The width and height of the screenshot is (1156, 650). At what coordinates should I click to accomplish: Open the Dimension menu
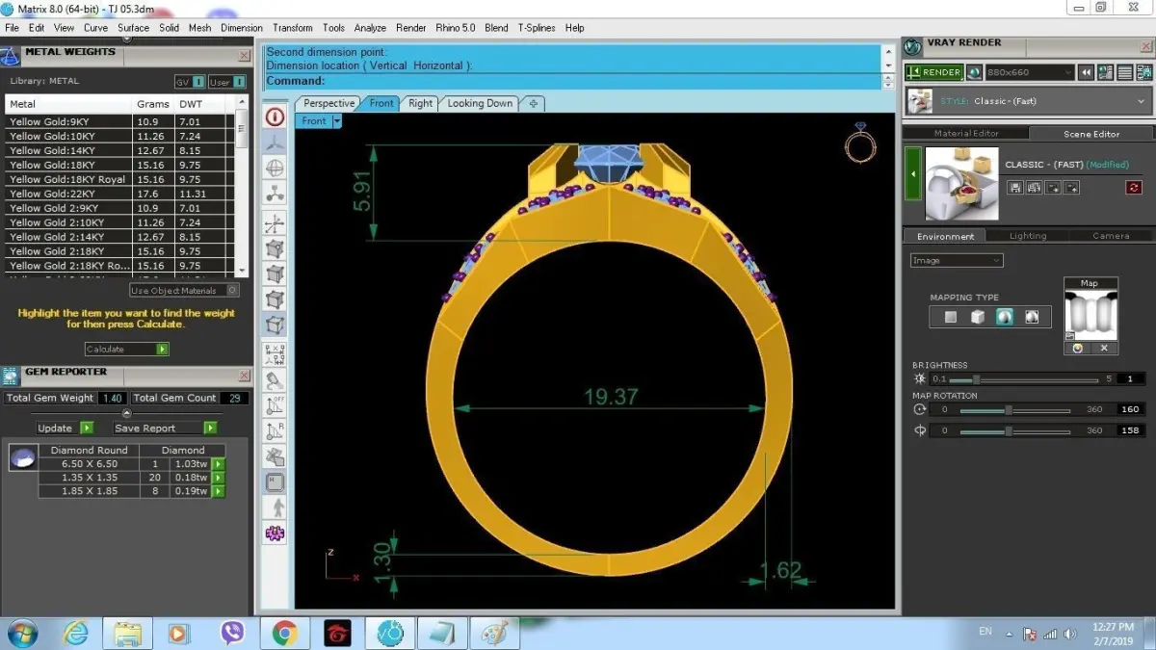241,28
